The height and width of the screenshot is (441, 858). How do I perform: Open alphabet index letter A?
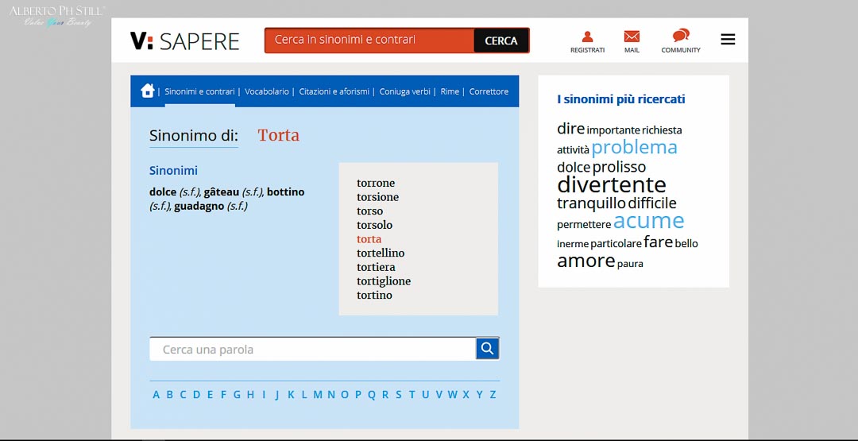156,394
